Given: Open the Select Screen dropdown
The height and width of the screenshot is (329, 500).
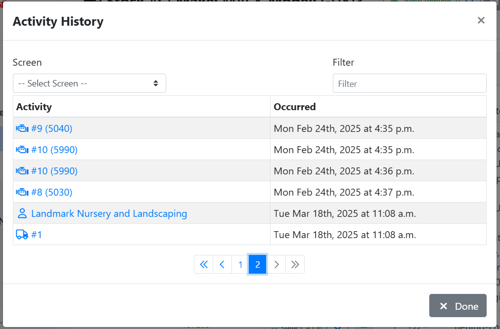Looking at the screenshot, I should [90, 83].
